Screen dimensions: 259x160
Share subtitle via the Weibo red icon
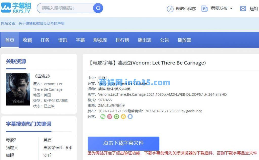pyautogui.click(x=110, y=116)
